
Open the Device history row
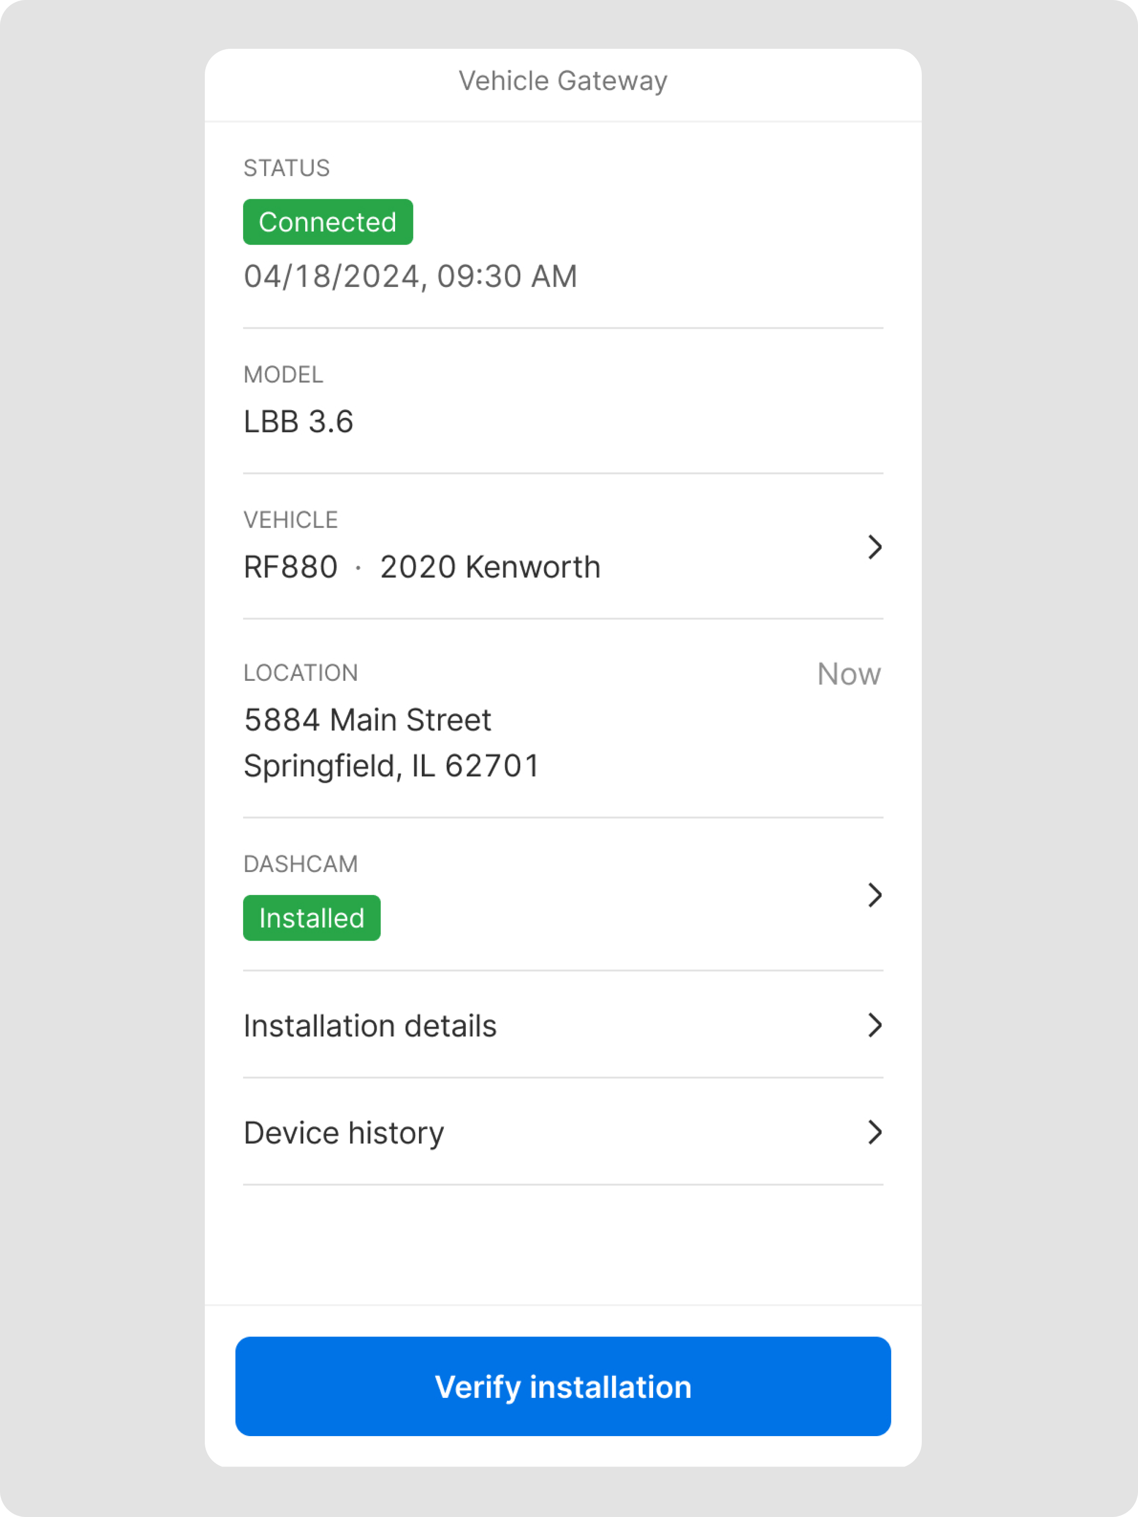point(344,1133)
